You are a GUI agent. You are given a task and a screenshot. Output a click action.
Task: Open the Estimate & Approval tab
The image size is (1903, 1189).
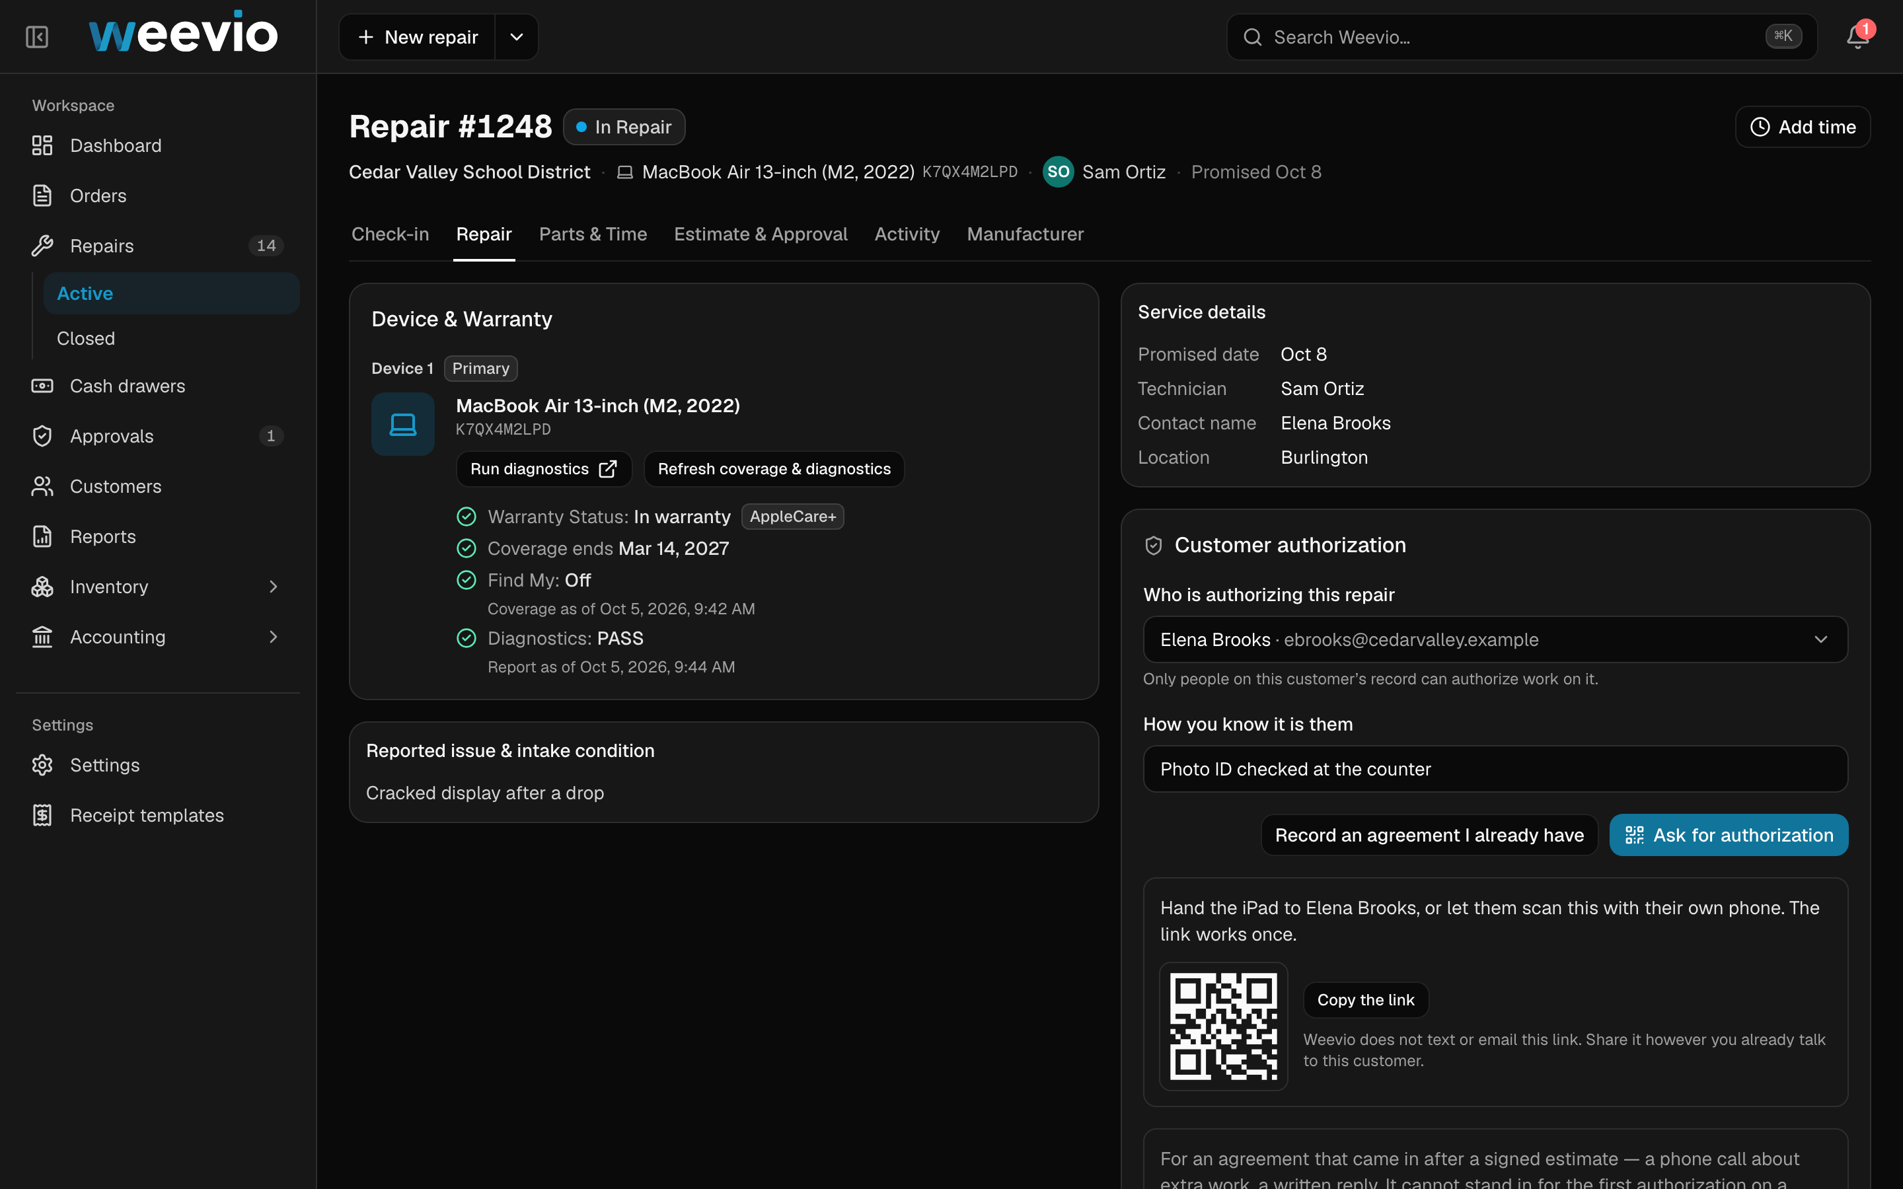click(761, 234)
